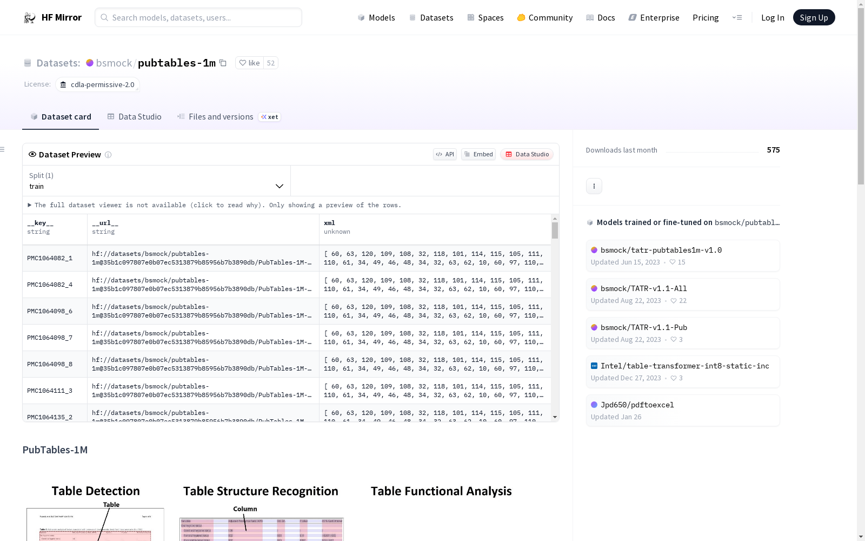Open Docs from the top navigation
Viewport: 865px width, 541px height.
coord(601,18)
